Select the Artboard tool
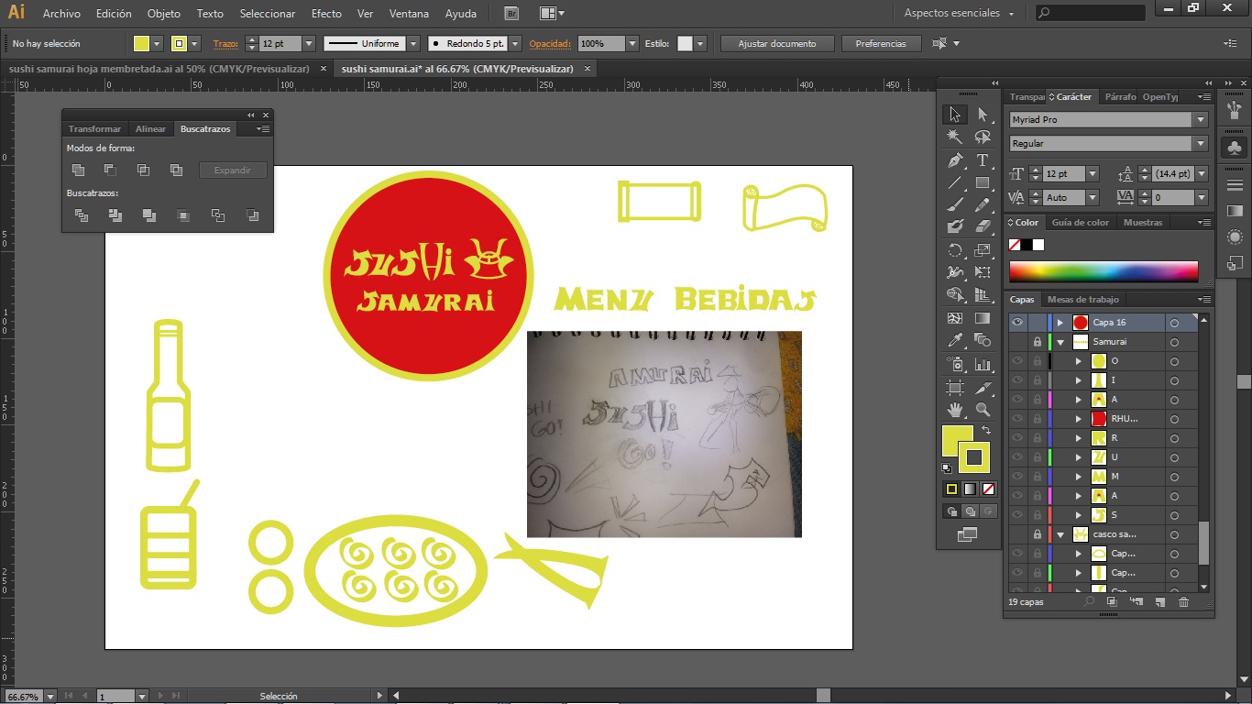 pyautogui.click(x=955, y=387)
